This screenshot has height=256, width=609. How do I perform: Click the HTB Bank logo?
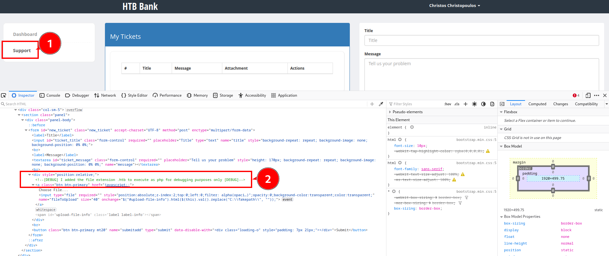click(x=140, y=6)
